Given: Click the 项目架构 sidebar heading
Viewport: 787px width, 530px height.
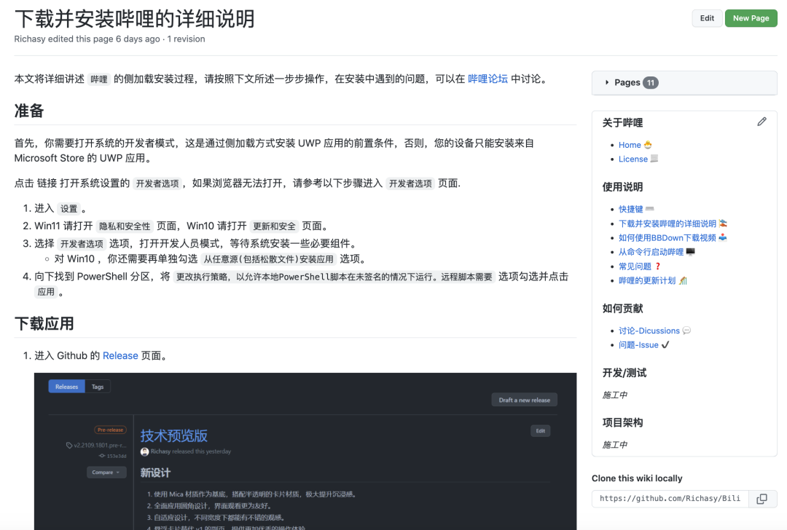Looking at the screenshot, I should pyautogui.click(x=622, y=423).
